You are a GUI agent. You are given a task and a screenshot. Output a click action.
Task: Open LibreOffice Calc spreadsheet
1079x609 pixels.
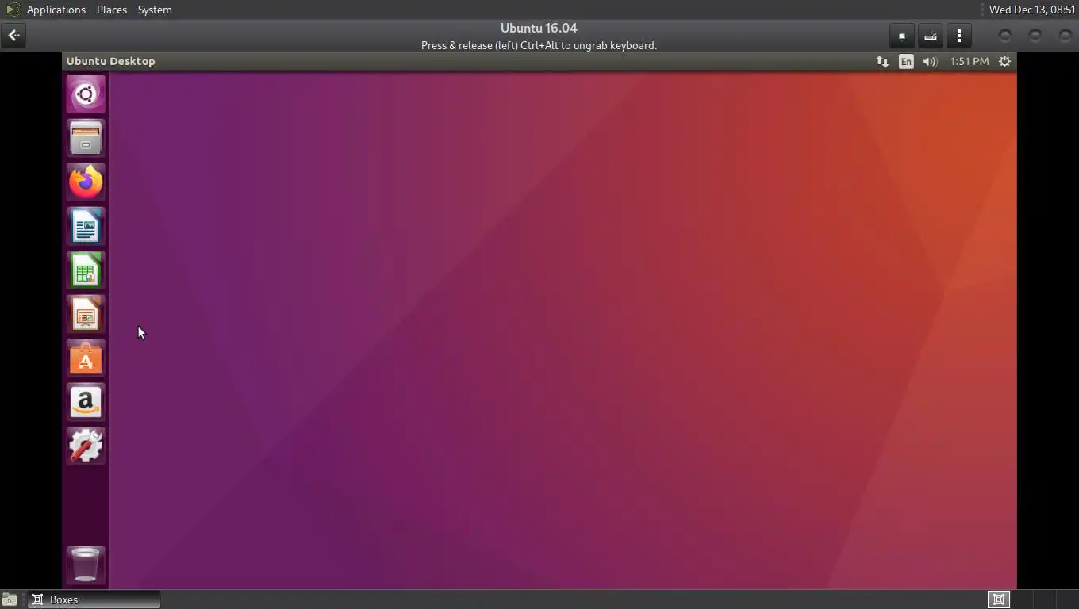pyautogui.click(x=86, y=270)
